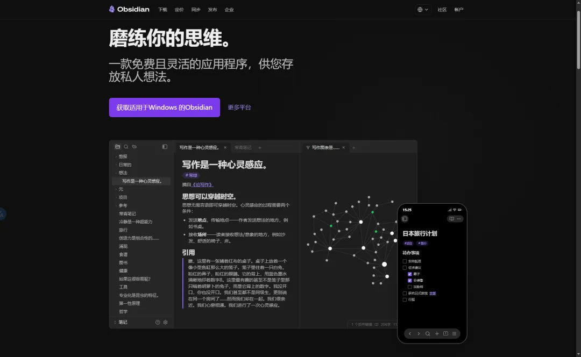Image resolution: width=581 pixels, height=357 pixels.
Task: Open the 专业化是昆虫的特征 note
Action: coord(139,295)
